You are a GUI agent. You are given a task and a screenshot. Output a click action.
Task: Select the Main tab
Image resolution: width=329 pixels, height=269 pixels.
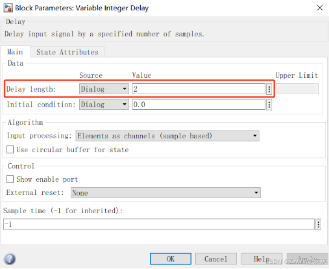coord(15,52)
